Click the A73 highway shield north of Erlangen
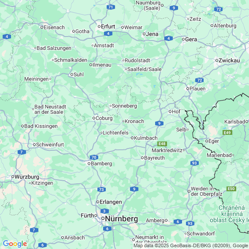249x249 pixels. coord(101,190)
